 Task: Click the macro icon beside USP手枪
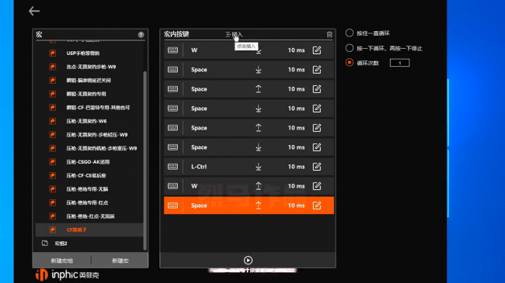[x=53, y=53]
